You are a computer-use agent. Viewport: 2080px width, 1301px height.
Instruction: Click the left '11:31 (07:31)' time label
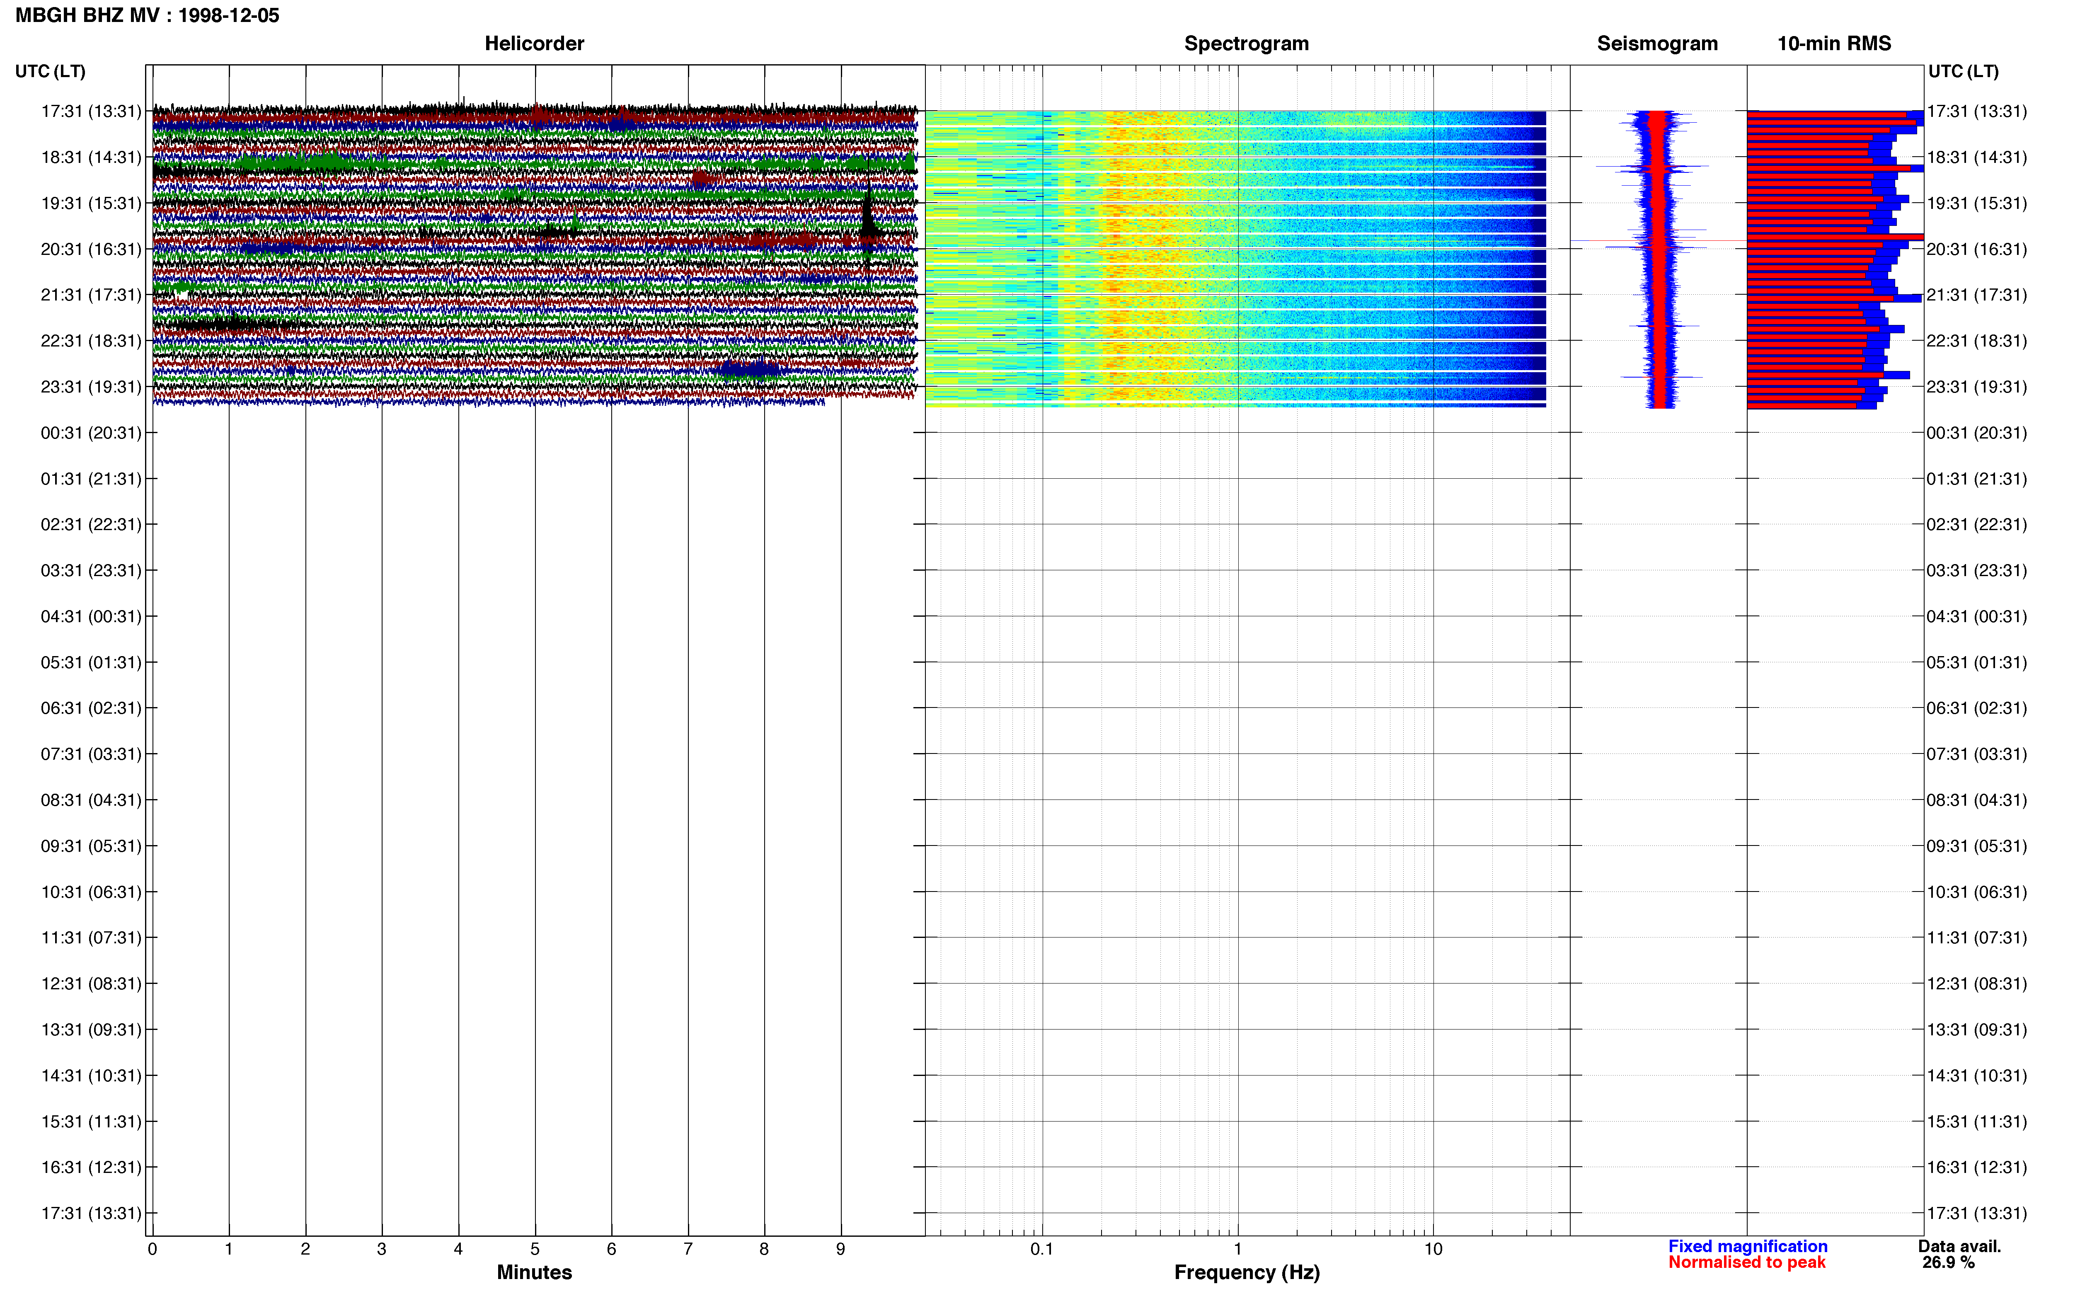point(91,938)
